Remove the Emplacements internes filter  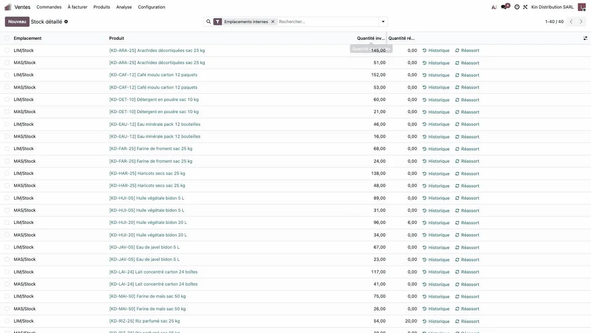click(273, 22)
